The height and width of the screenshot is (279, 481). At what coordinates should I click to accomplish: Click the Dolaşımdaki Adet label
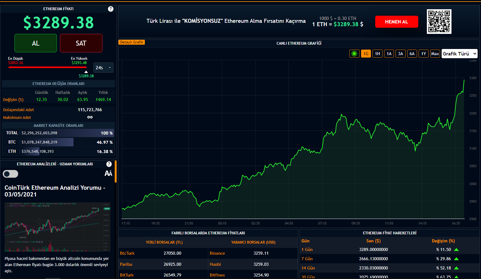point(18,110)
